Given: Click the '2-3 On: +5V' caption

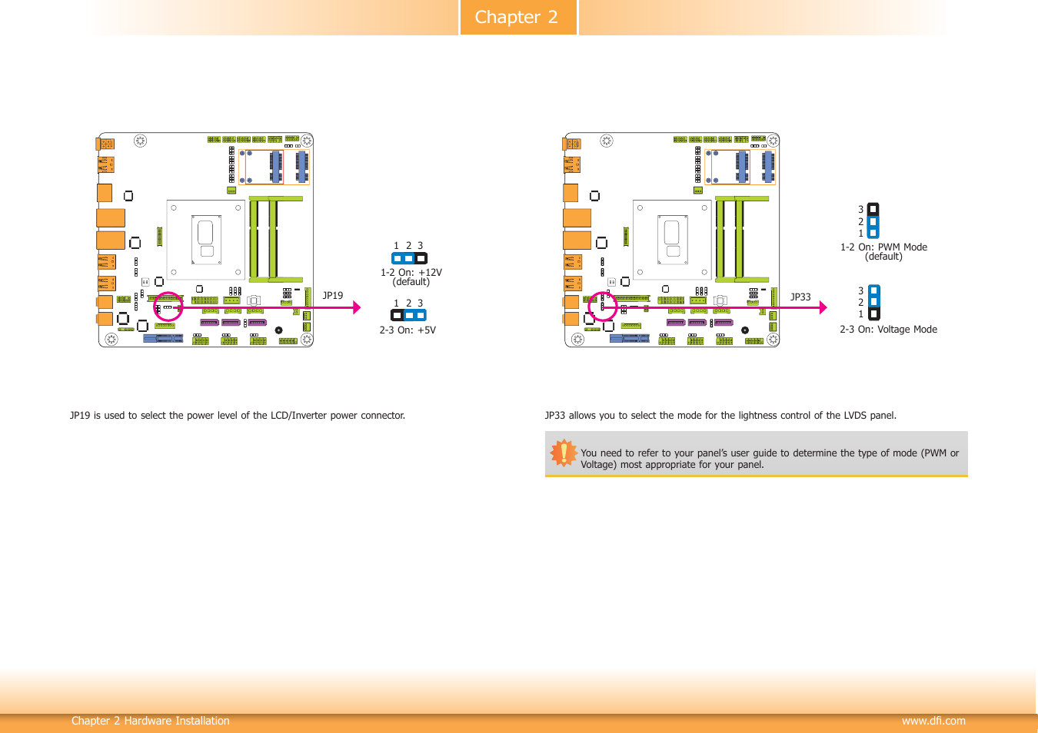Looking at the screenshot, I should tap(408, 330).
